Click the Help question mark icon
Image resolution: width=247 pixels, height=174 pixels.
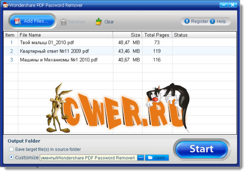pyautogui.click(x=212, y=21)
